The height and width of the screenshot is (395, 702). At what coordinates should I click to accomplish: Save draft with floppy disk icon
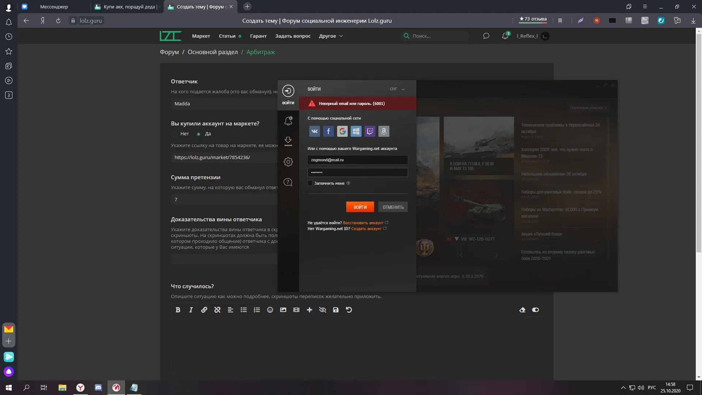click(x=336, y=310)
